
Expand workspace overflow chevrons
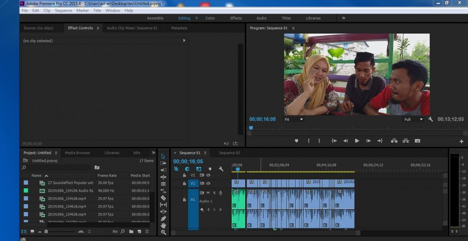coord(344,18)
